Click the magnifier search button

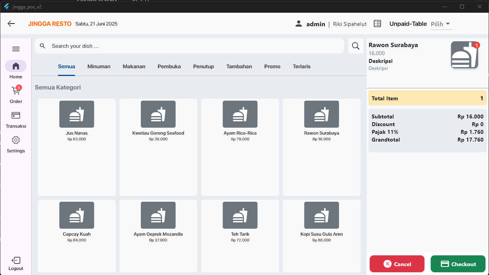pyautogui.click(x=355, y=46)
